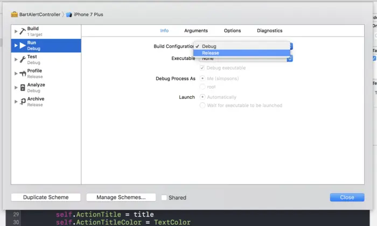
Task: Click iPhone 7 Plus destination text
Action: point(88,15)
